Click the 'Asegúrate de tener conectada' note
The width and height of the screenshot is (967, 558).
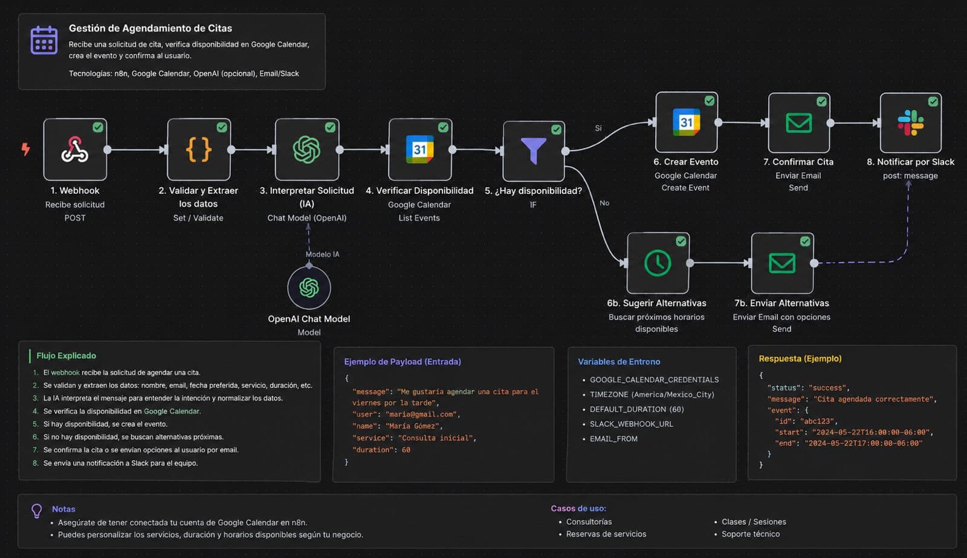[183, 522]
